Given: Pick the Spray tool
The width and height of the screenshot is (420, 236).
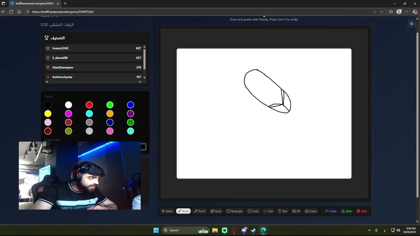Looking at the screenshot, I should (216, 211).
